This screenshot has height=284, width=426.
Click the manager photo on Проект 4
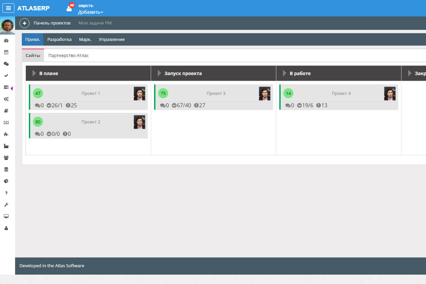click(x=390, y=94)
